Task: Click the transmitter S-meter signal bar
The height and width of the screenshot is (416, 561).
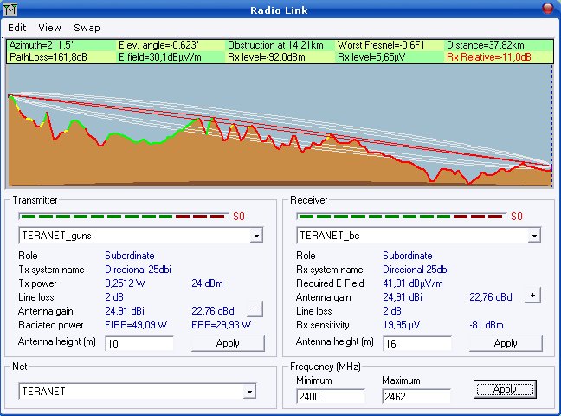Action: click(x=121, y=216)
